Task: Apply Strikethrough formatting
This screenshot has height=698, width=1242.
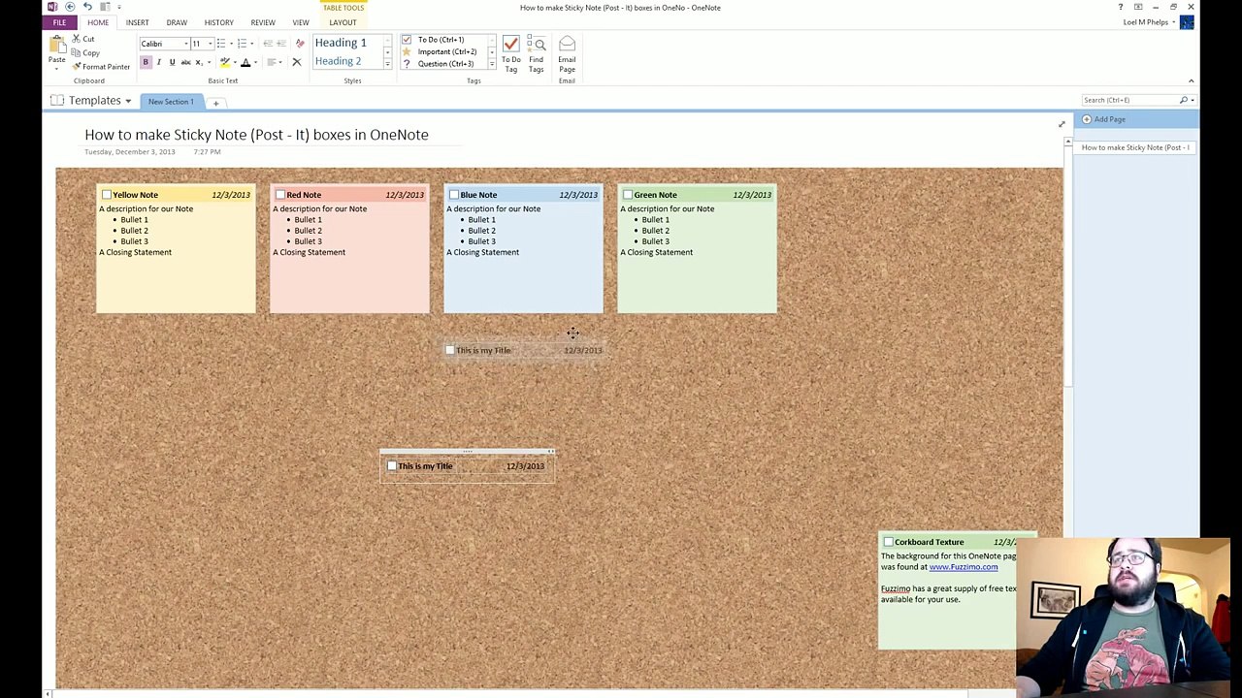Action: [x=185, y=62]
